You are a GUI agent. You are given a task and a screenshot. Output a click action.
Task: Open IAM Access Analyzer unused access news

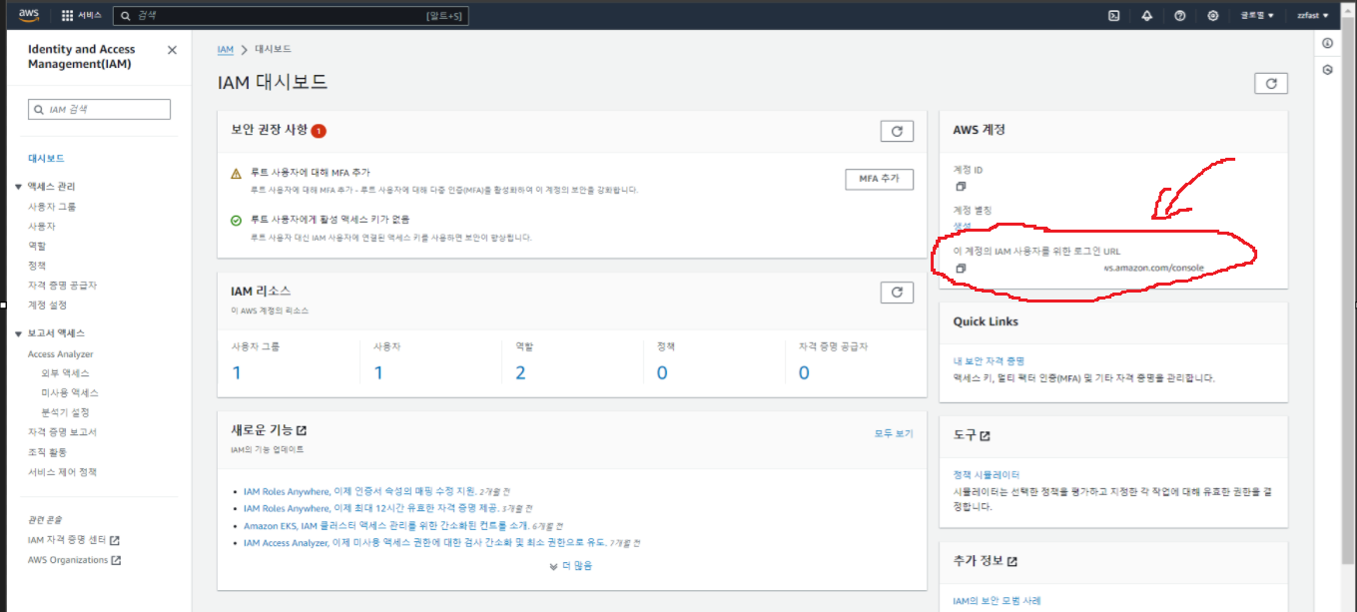pyautogui.click(x=425, y=543)
